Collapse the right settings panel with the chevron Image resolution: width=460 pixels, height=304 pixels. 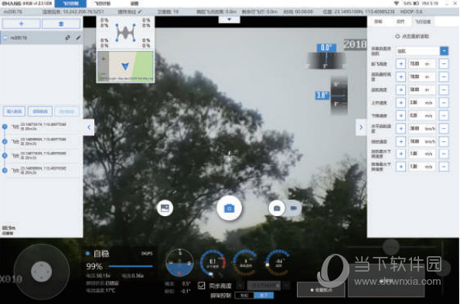tap(361, 127)
